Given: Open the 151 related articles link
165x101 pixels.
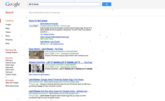Looking at the screenshot, I should pos(47,34).
